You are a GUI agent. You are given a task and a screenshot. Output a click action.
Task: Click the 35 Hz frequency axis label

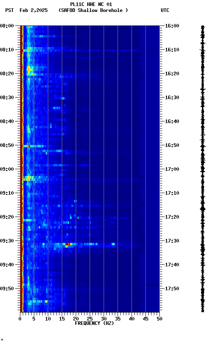click(x=118, y=319)
